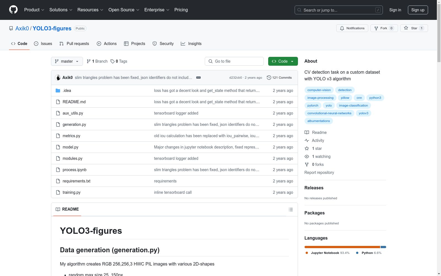The width and height of the screenshot is (441, 276).
Task: Click the Activity pulse icon
Action: point(307,140)
